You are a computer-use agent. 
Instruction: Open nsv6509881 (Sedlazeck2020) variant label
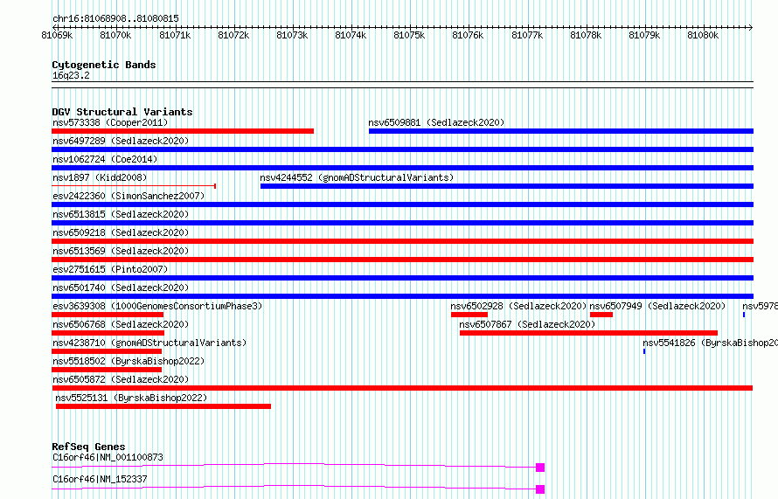coord(436,122)
